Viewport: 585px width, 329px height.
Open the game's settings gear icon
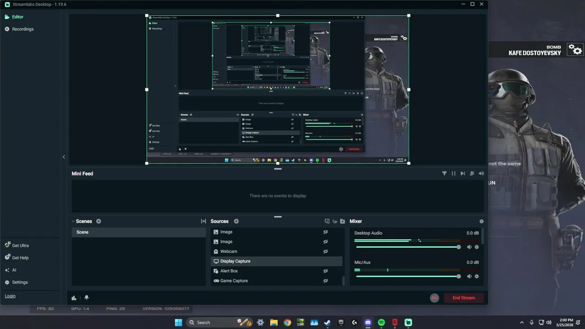click(575, 49)
